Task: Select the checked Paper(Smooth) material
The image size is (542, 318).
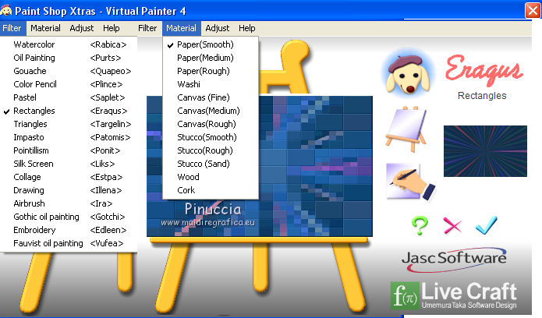Action: [211, 44]
